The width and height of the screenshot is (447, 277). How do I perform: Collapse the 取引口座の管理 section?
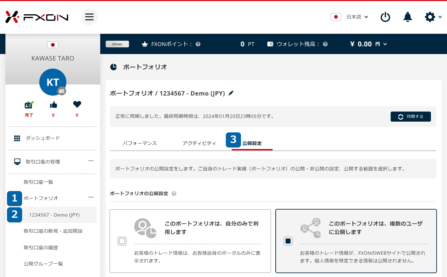click(x=91, y=161)
